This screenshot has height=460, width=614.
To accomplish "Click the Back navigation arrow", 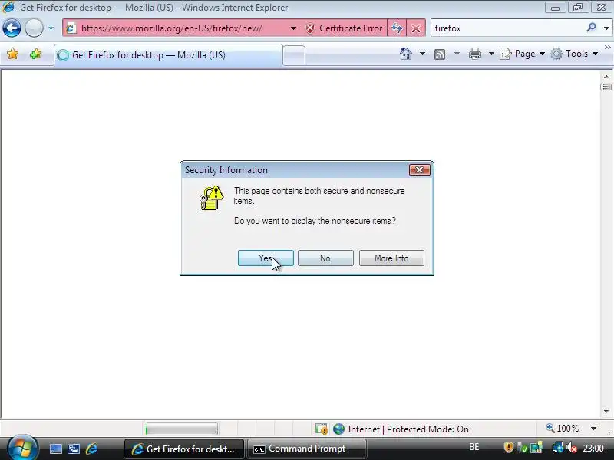I will pos(12,28).
